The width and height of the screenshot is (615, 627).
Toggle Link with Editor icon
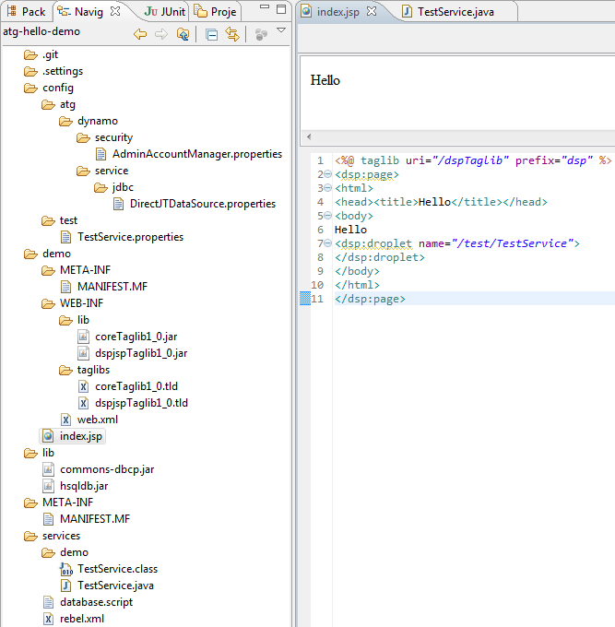click(232, 34)
